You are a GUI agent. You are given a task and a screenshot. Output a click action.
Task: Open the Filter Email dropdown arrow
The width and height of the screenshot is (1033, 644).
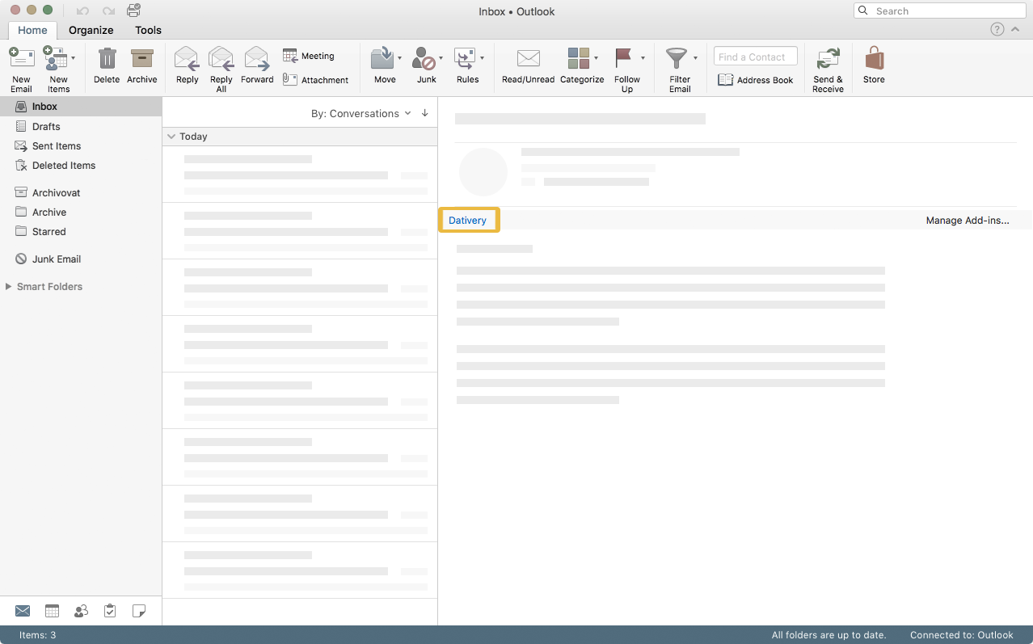pos(695,58)
